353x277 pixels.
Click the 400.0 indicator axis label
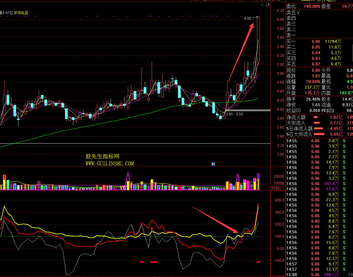(x=280, y=200)
